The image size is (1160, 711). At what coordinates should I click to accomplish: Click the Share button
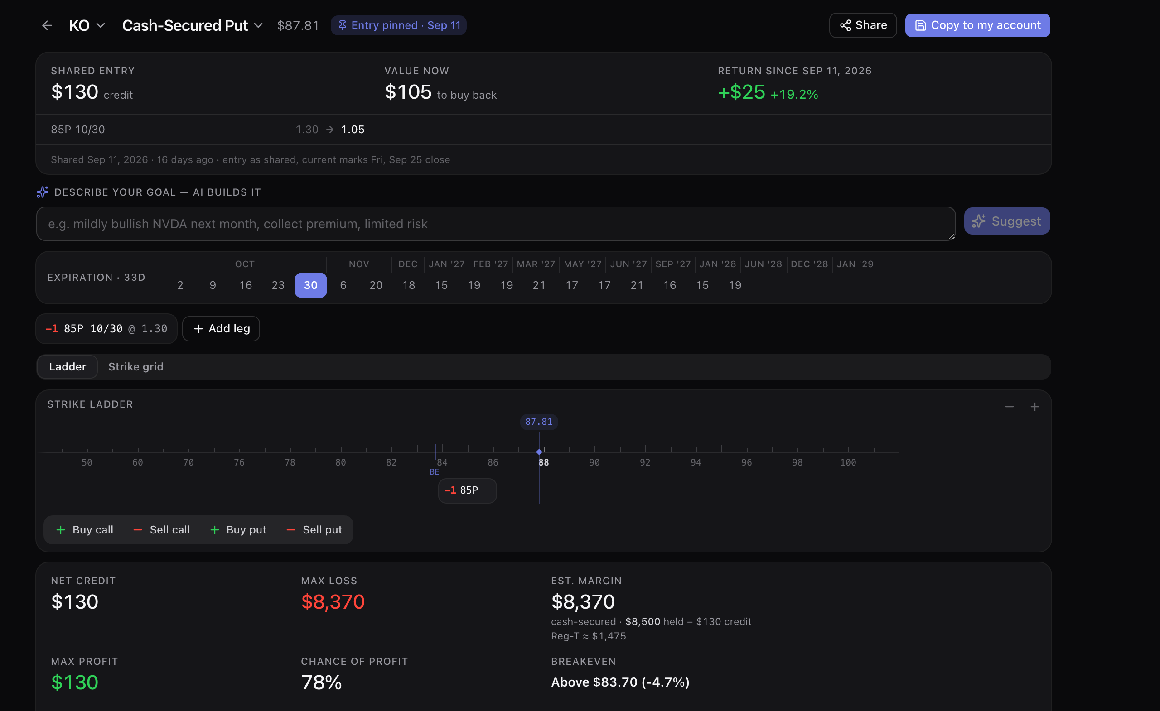coord(862,25)
